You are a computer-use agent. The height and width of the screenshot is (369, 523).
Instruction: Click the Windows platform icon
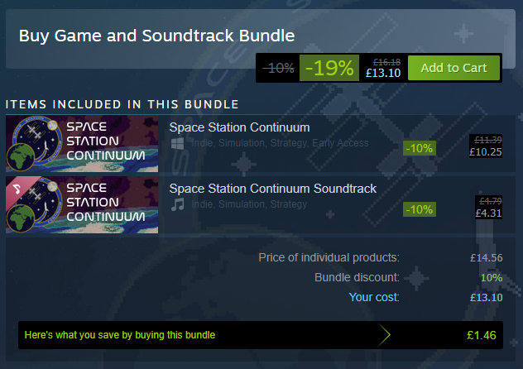click(177, 143)
